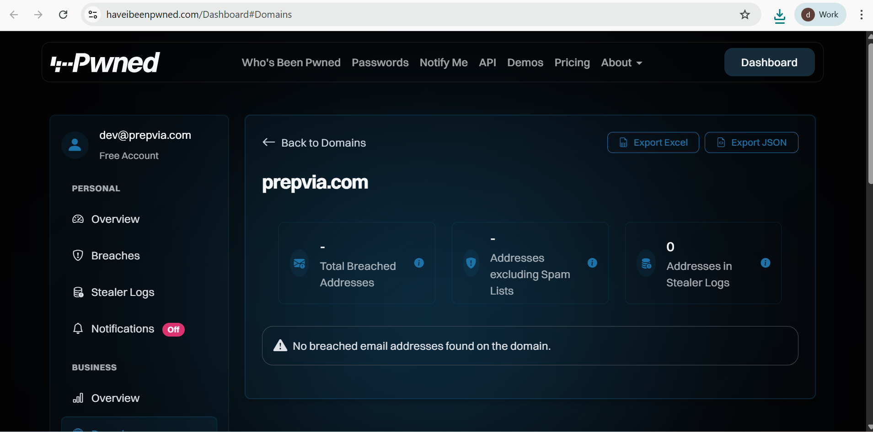Click the user avatar icon beside dev@prepvia.com
The image size is (873, 432).
(x=75, y=145)
